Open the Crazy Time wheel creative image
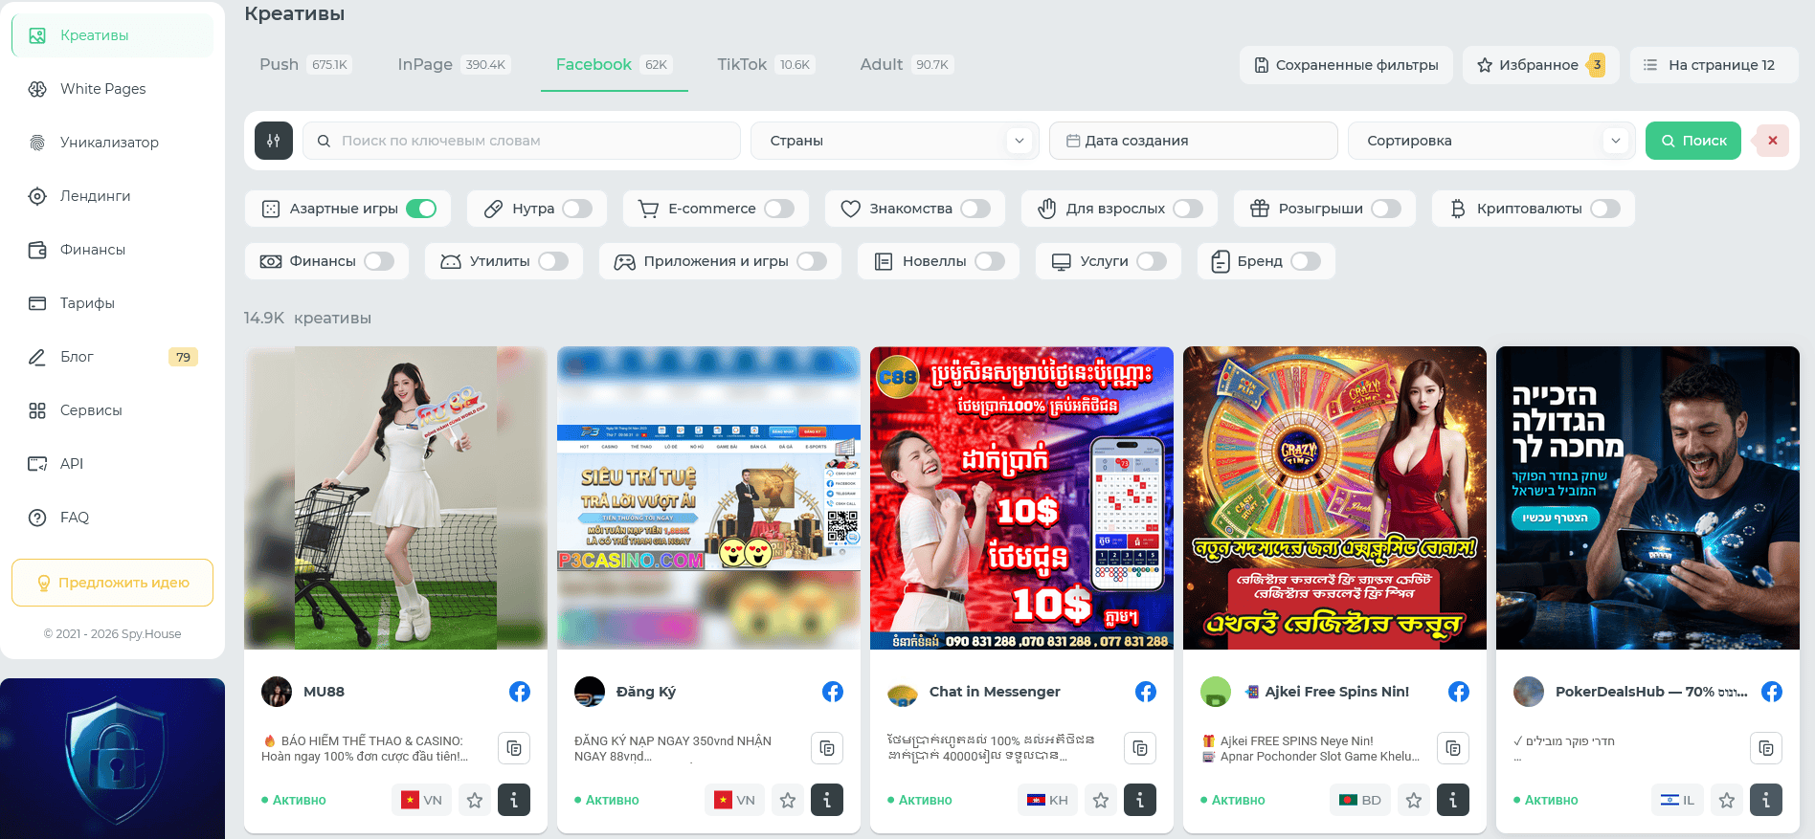This screenshot has width=1815, height=839. (x=1334, y=497)
